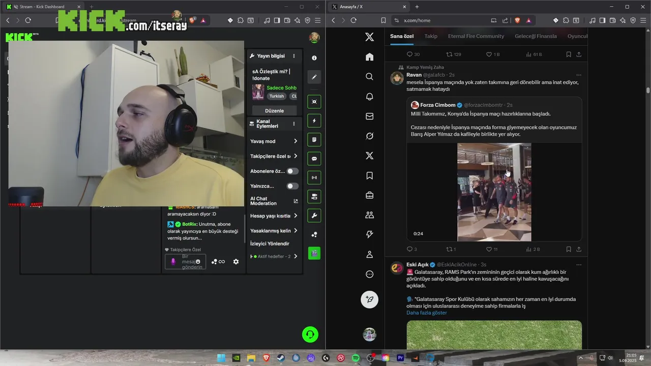Click the chat bubble icon in Kick sidebar
Screen dimensions: 651x366
coord(314,159)
